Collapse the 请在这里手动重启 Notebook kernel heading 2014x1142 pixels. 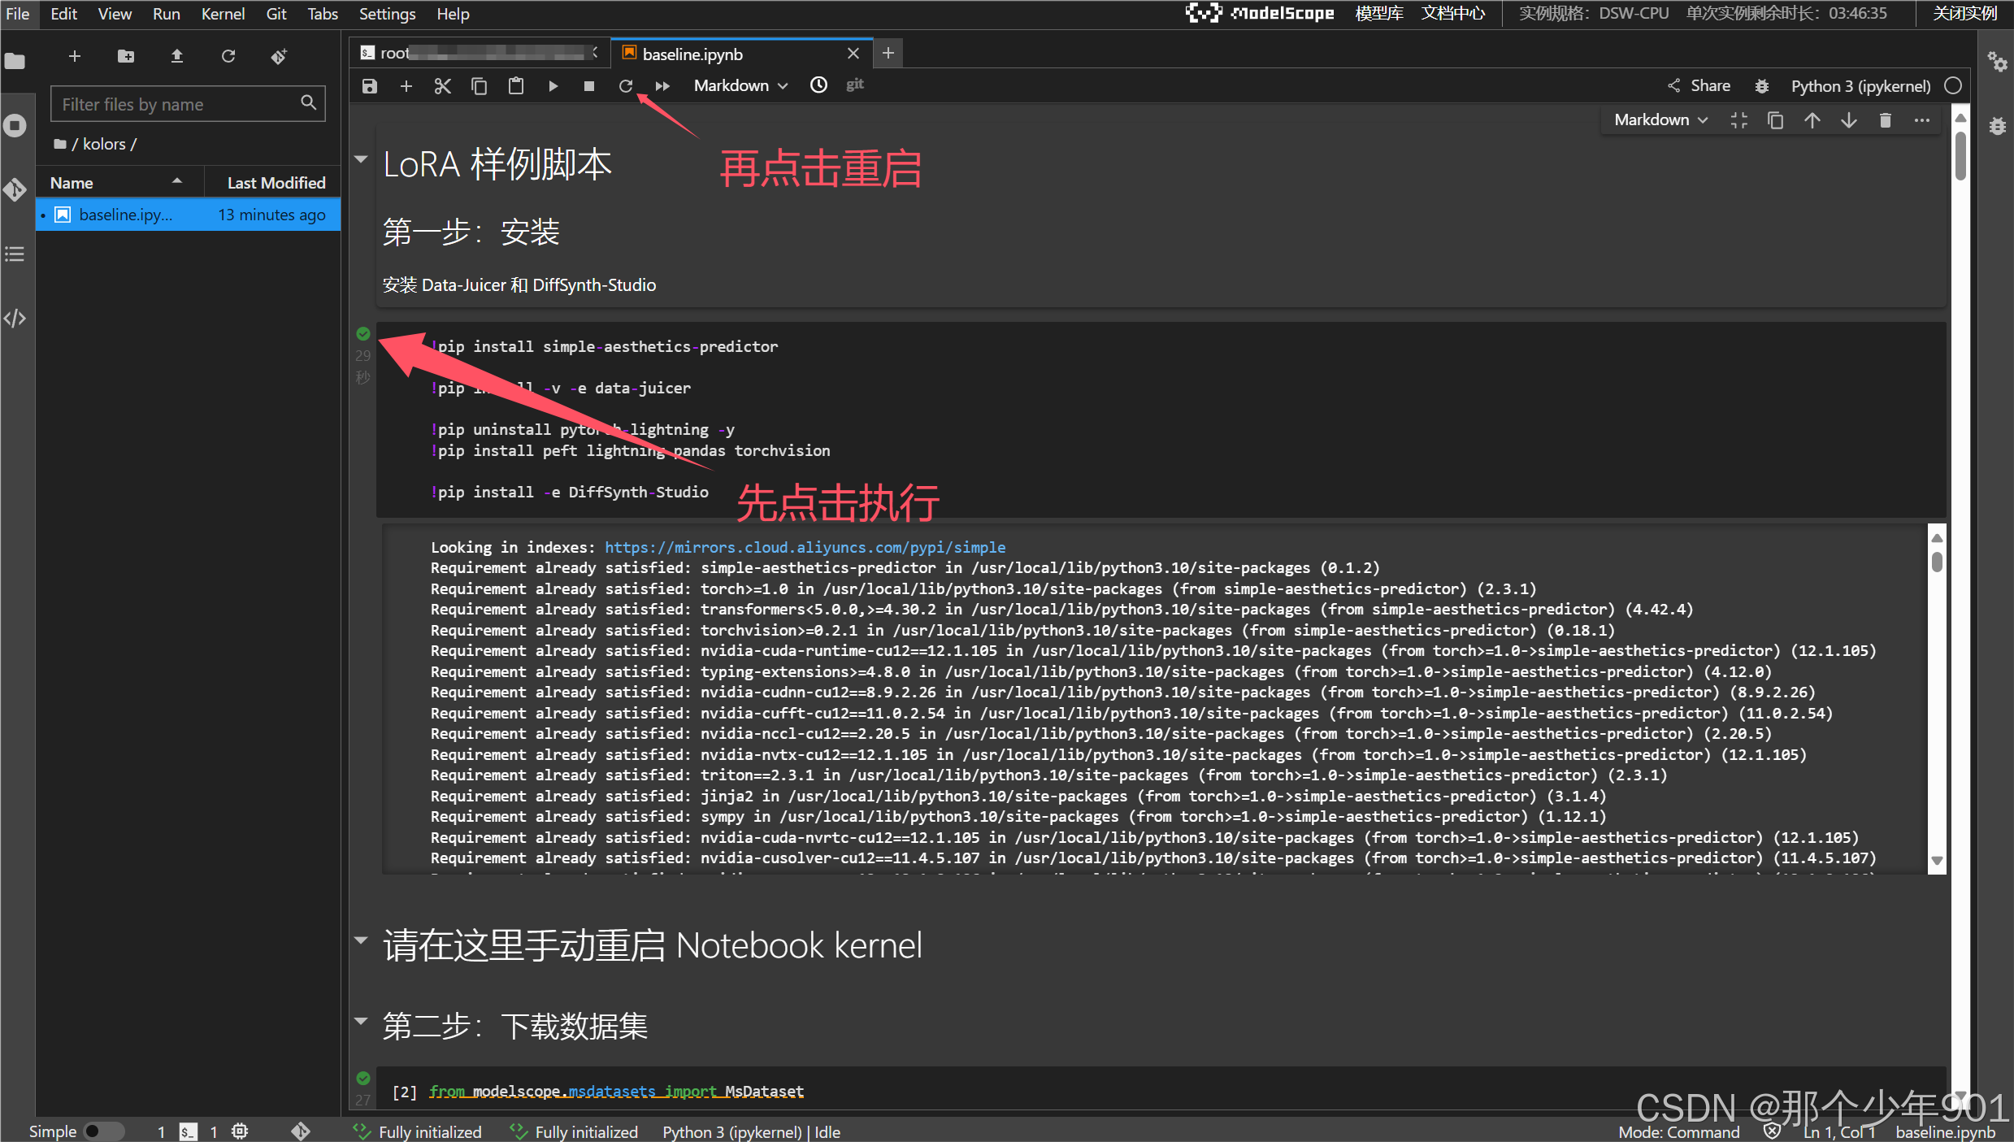tap(362, 940)
